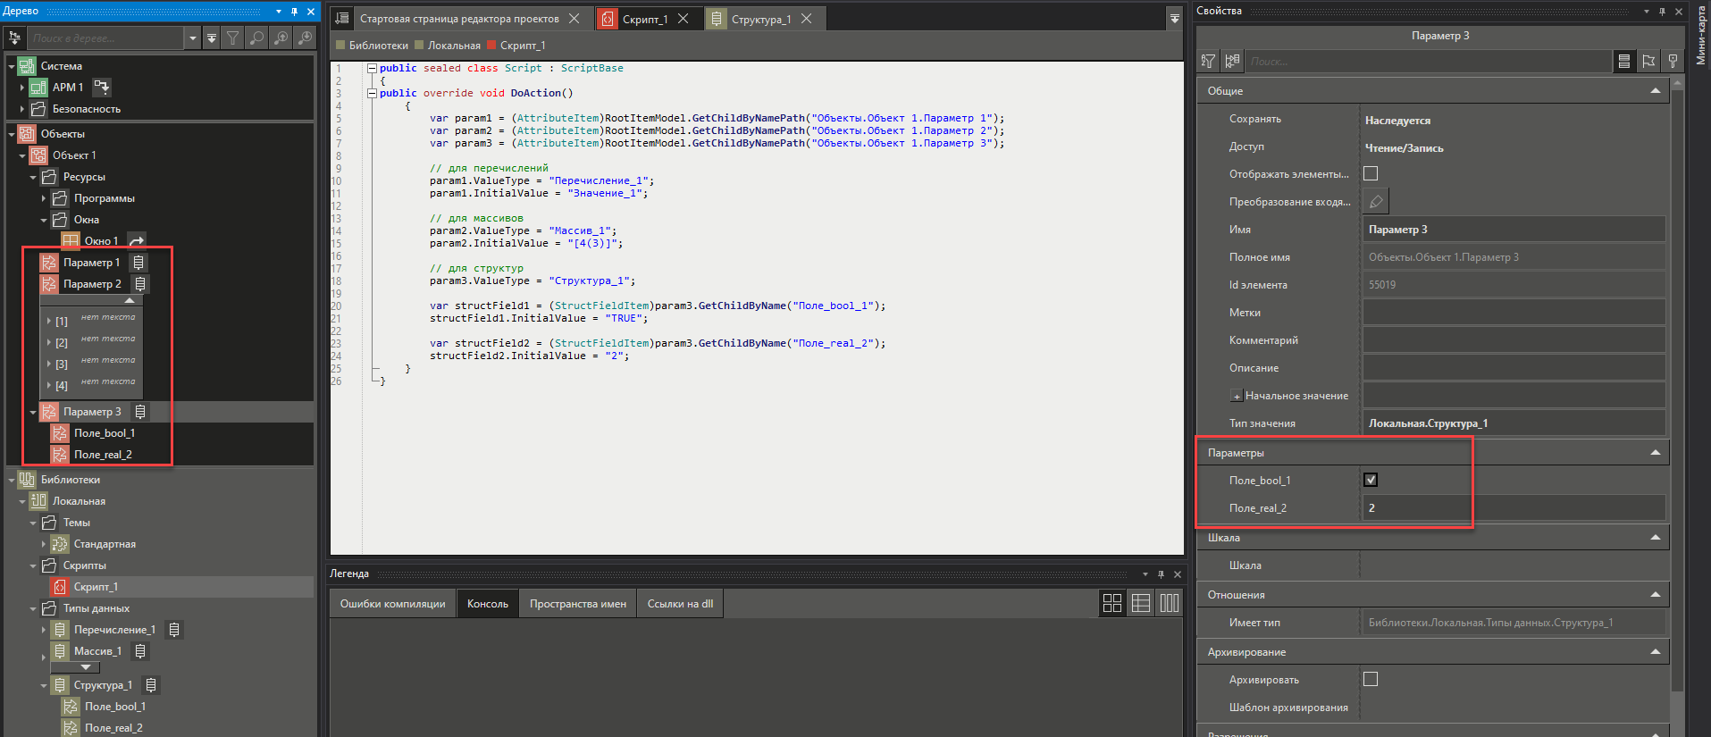Click the Скрипт_1 breadcrumb above the code
1711x737 pixels.
coord(523,46)
